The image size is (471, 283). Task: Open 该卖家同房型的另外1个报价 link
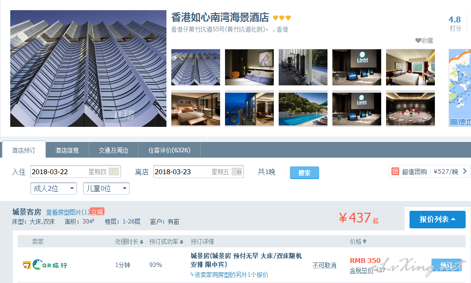point(229,275)
